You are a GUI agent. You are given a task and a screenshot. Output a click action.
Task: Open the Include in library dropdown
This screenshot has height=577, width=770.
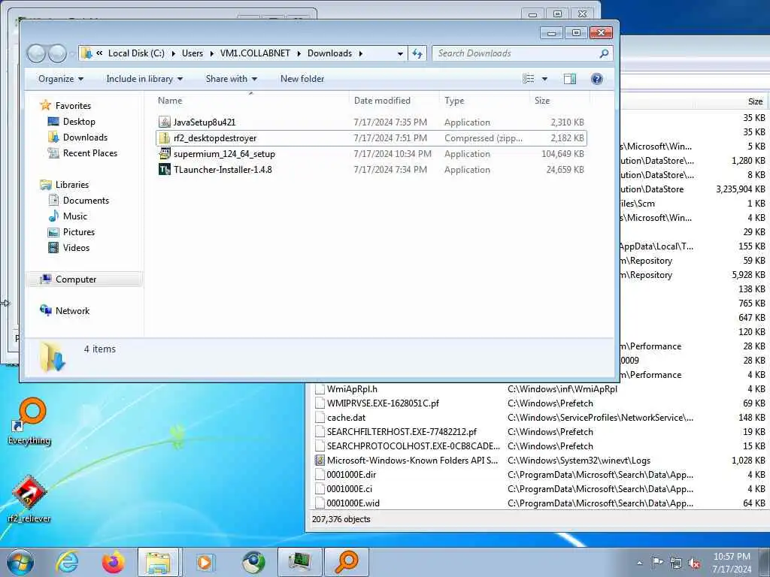[x=144, y=79]
